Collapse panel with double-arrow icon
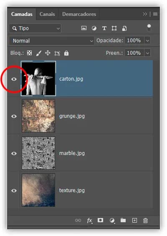This screenshot has height=236, width=167. coord(145,14)
